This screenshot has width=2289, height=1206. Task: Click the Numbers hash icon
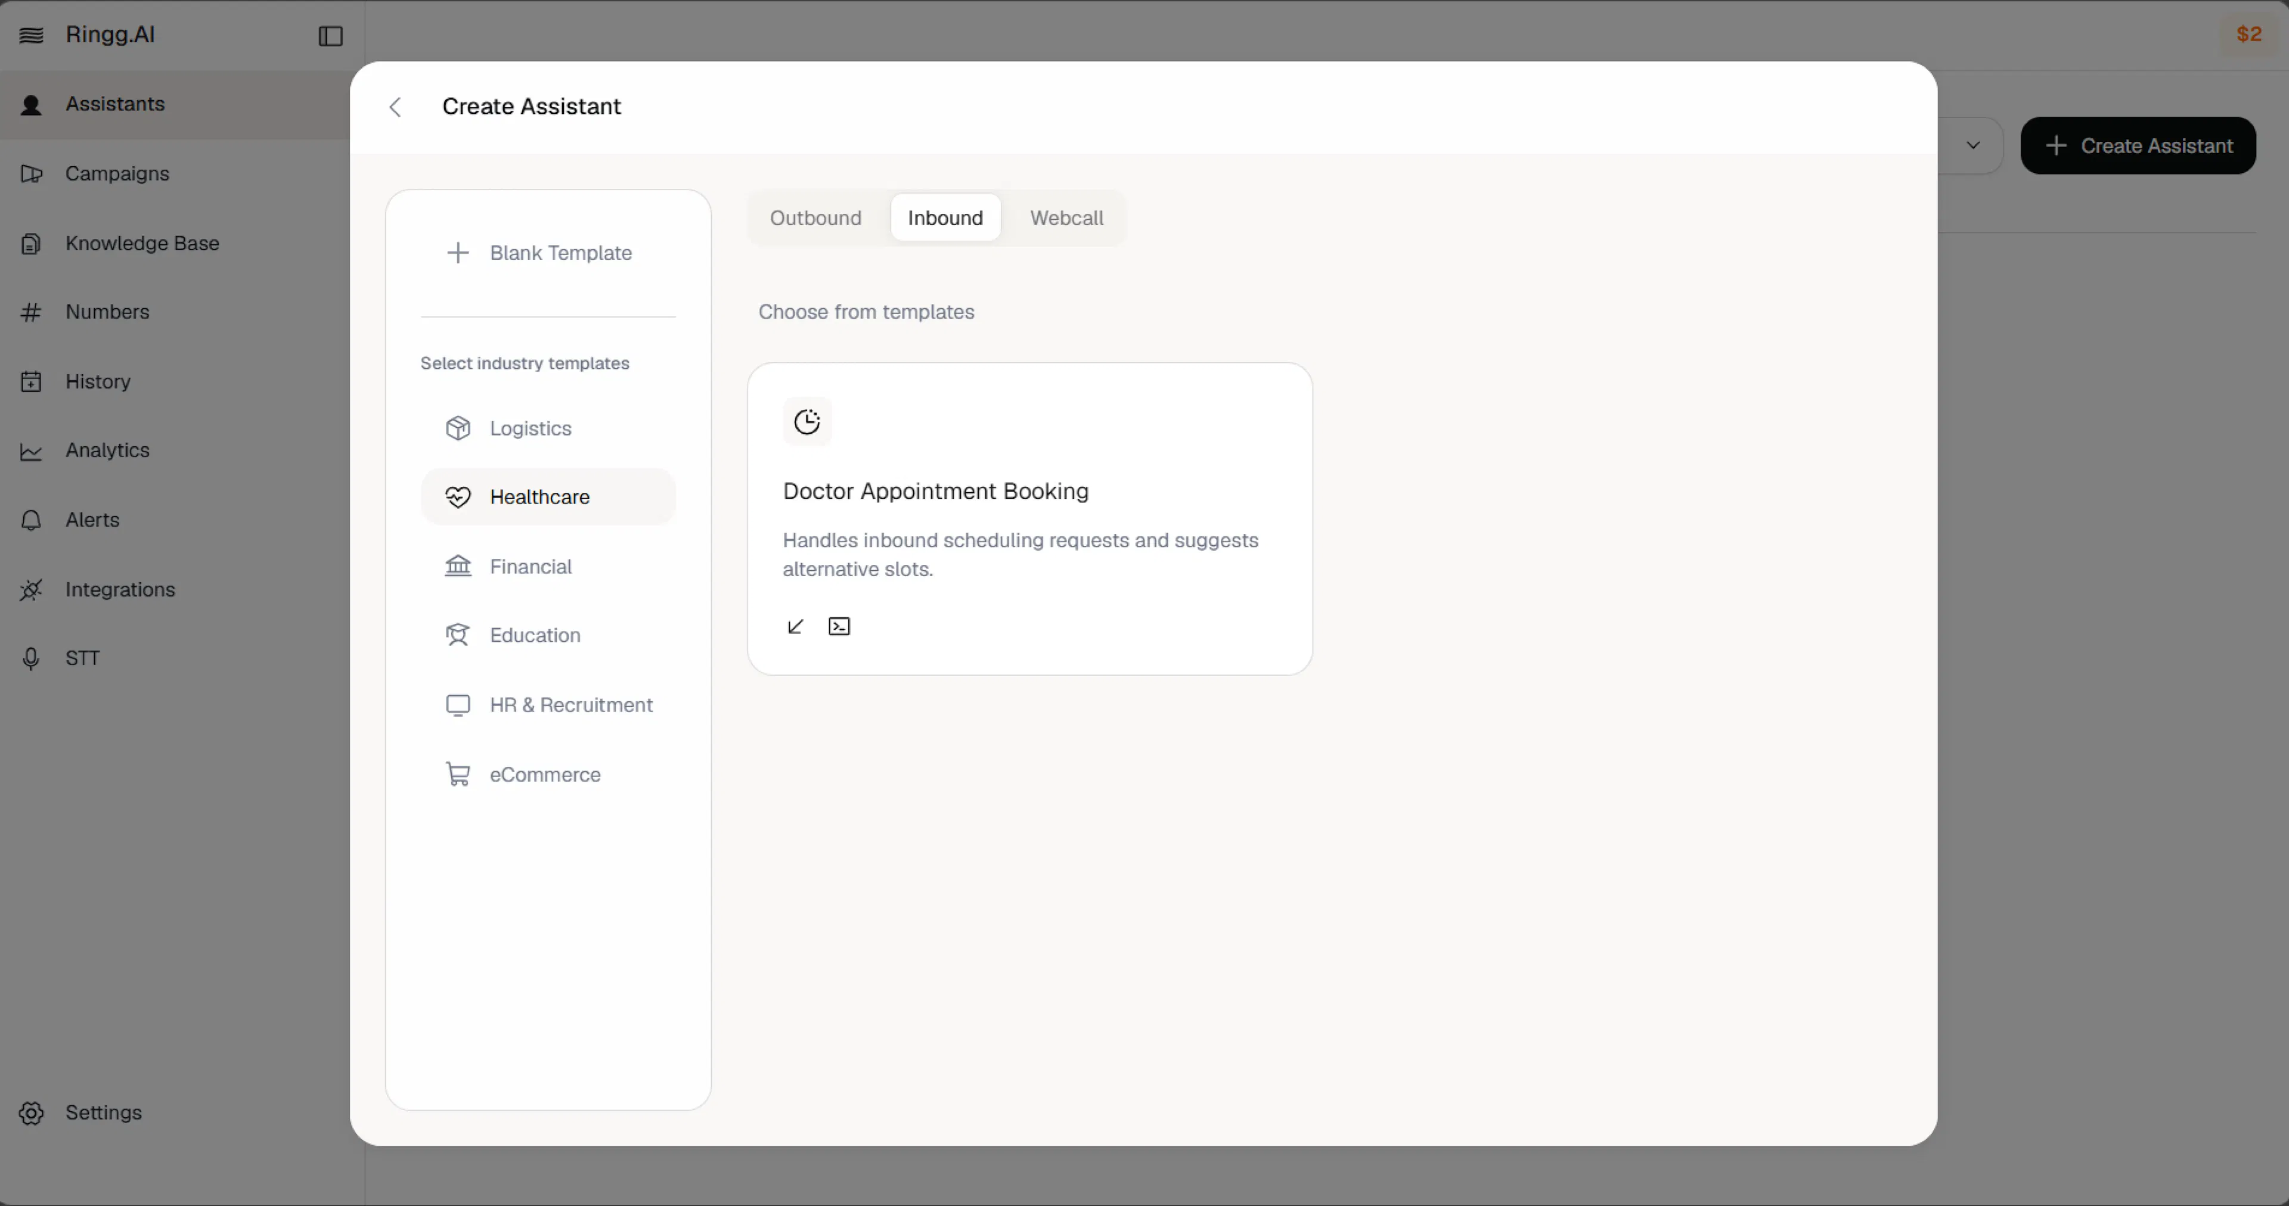coord(31,313)
